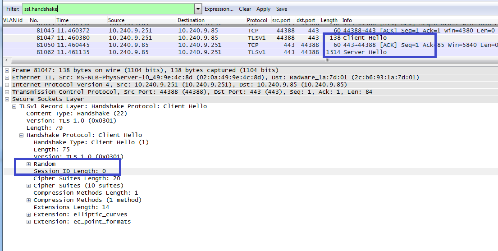Image resolution: width=498 pixels, height=251 pixels.
Task: Sort by the Protocol column header
Action: tap(257, 20)
